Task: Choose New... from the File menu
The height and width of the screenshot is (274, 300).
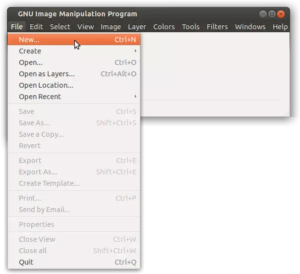Action: [x=74, y=40]
